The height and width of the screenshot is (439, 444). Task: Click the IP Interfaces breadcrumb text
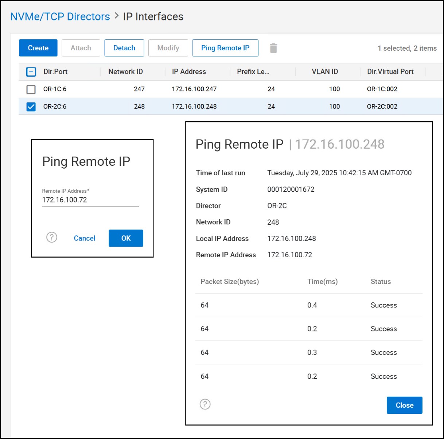(153, 17)
